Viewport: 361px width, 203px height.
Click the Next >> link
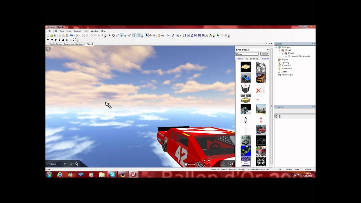265,59
